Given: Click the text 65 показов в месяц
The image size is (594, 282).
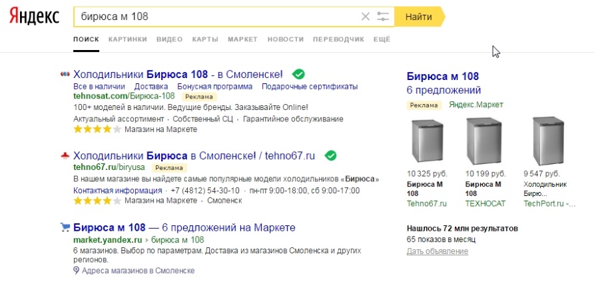Looking at the screenshot, I should tap(441, 239).
